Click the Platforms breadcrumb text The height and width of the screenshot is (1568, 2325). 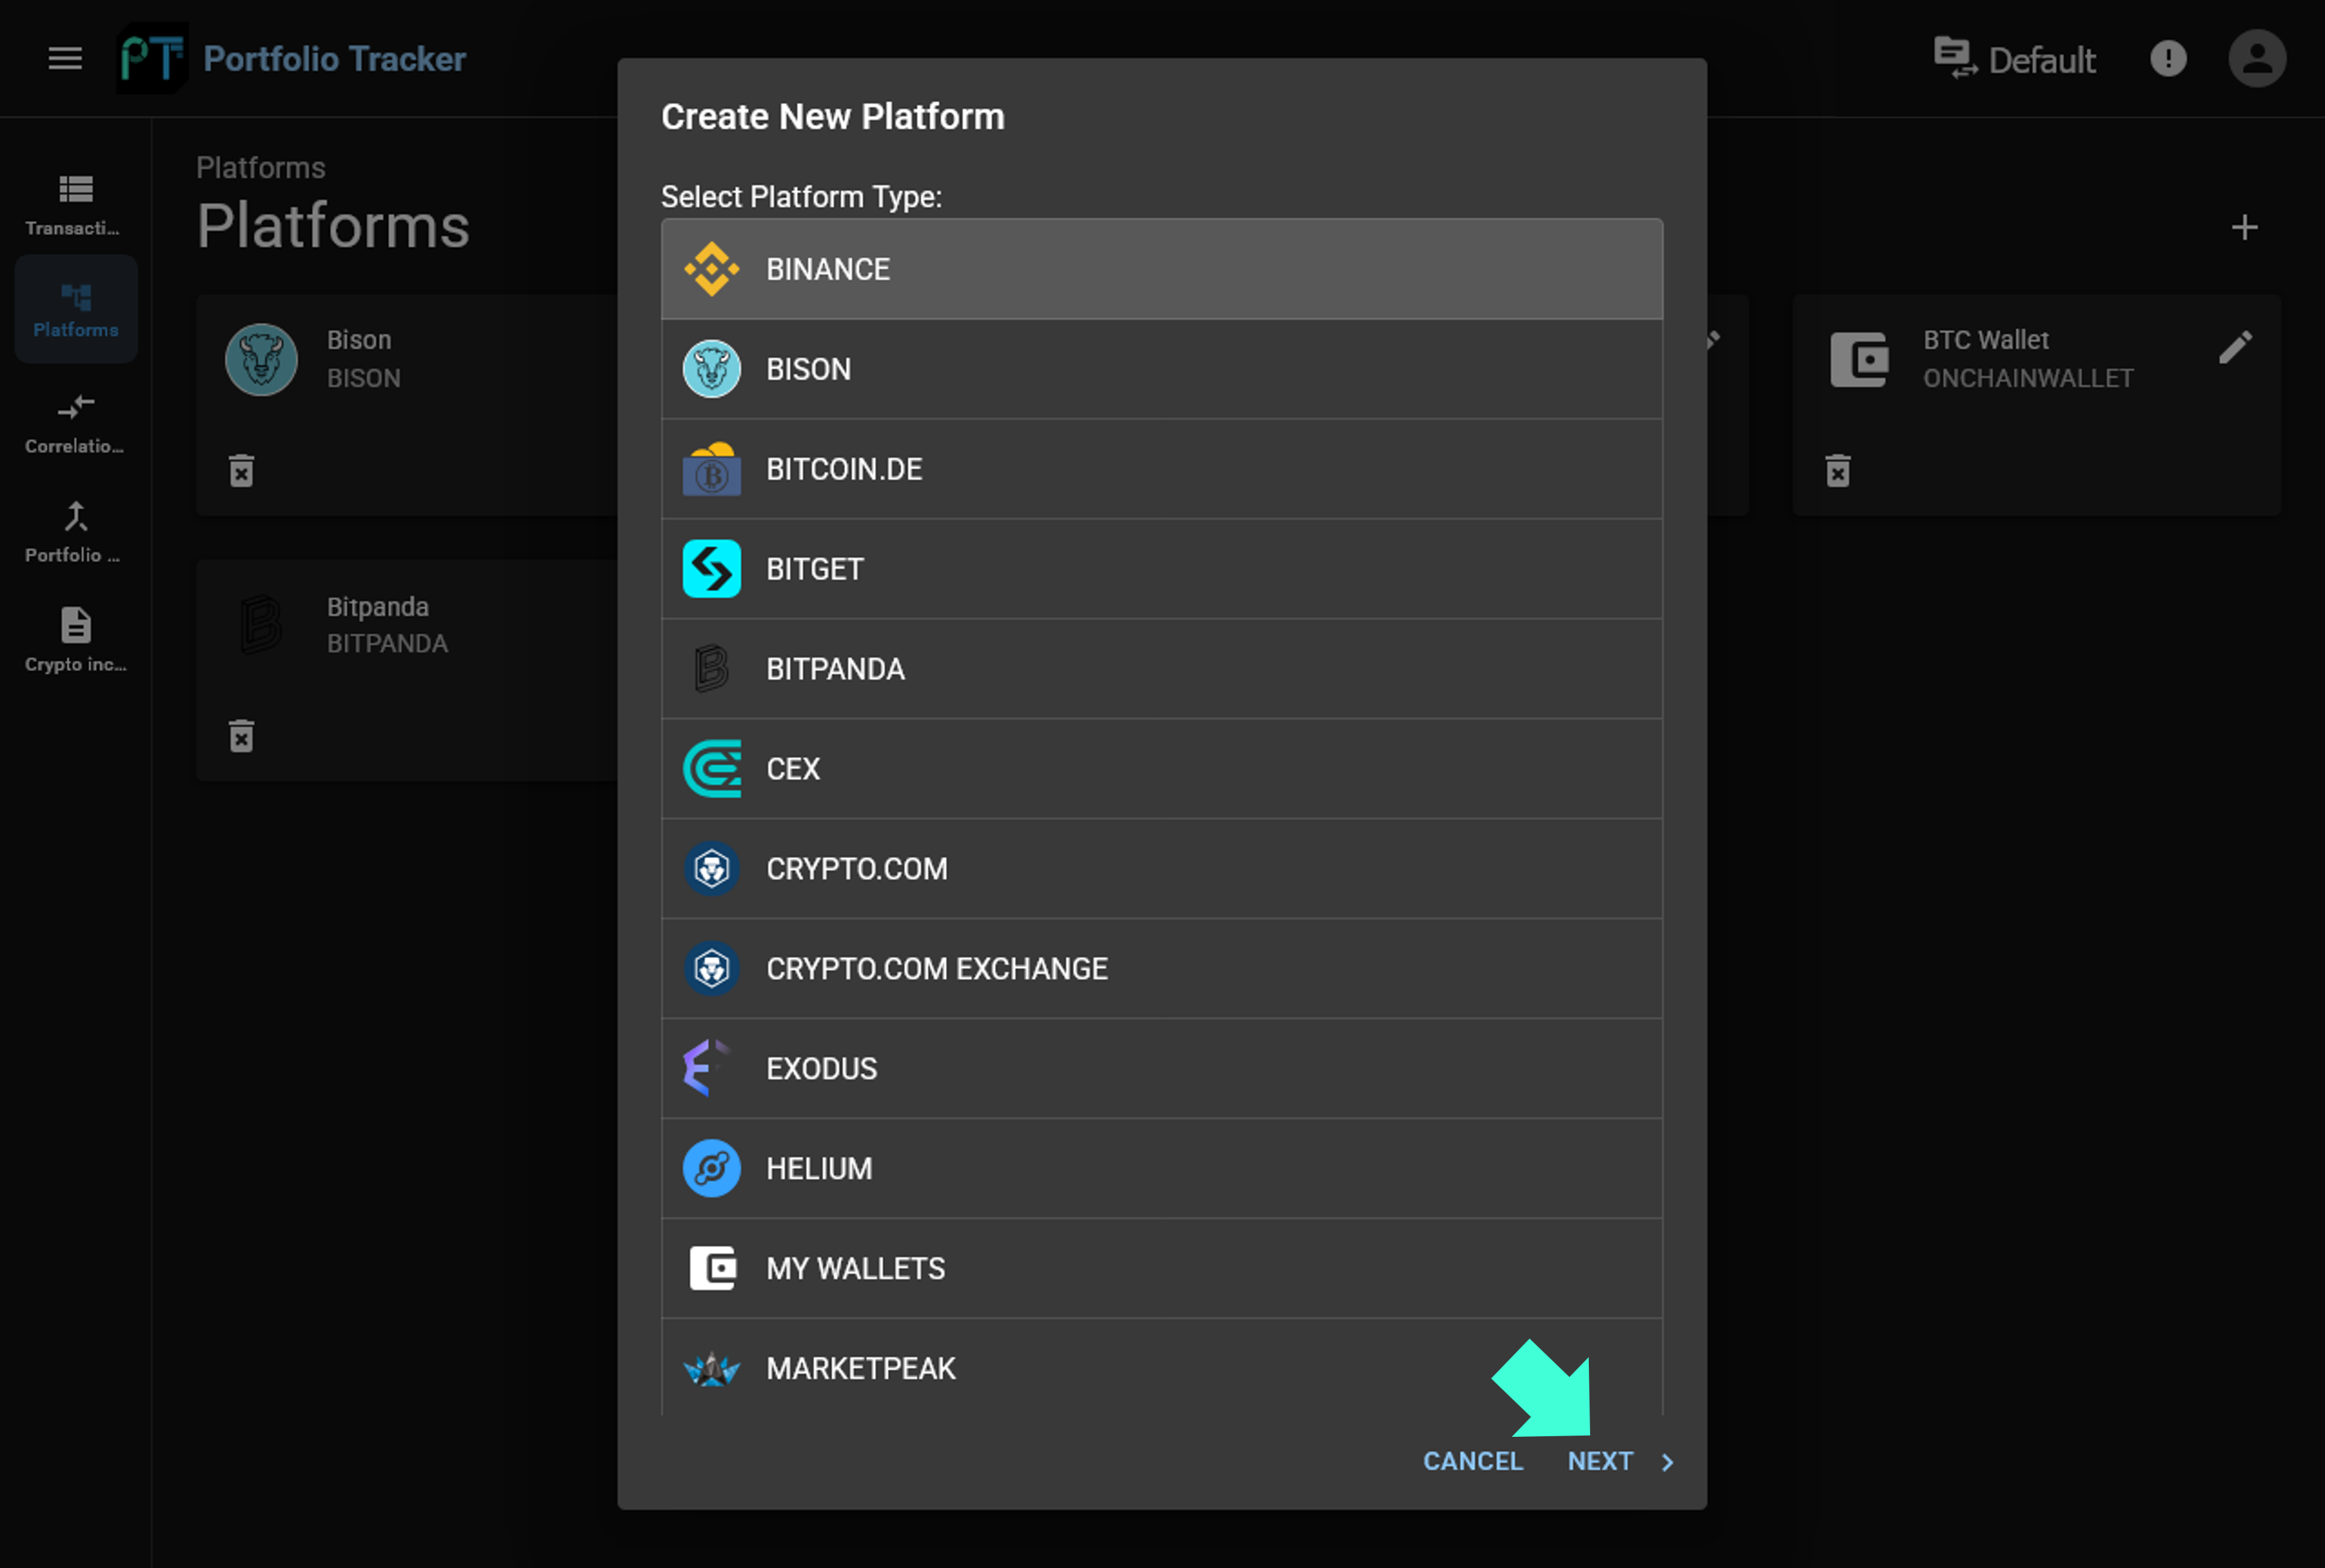coord(261,167)
